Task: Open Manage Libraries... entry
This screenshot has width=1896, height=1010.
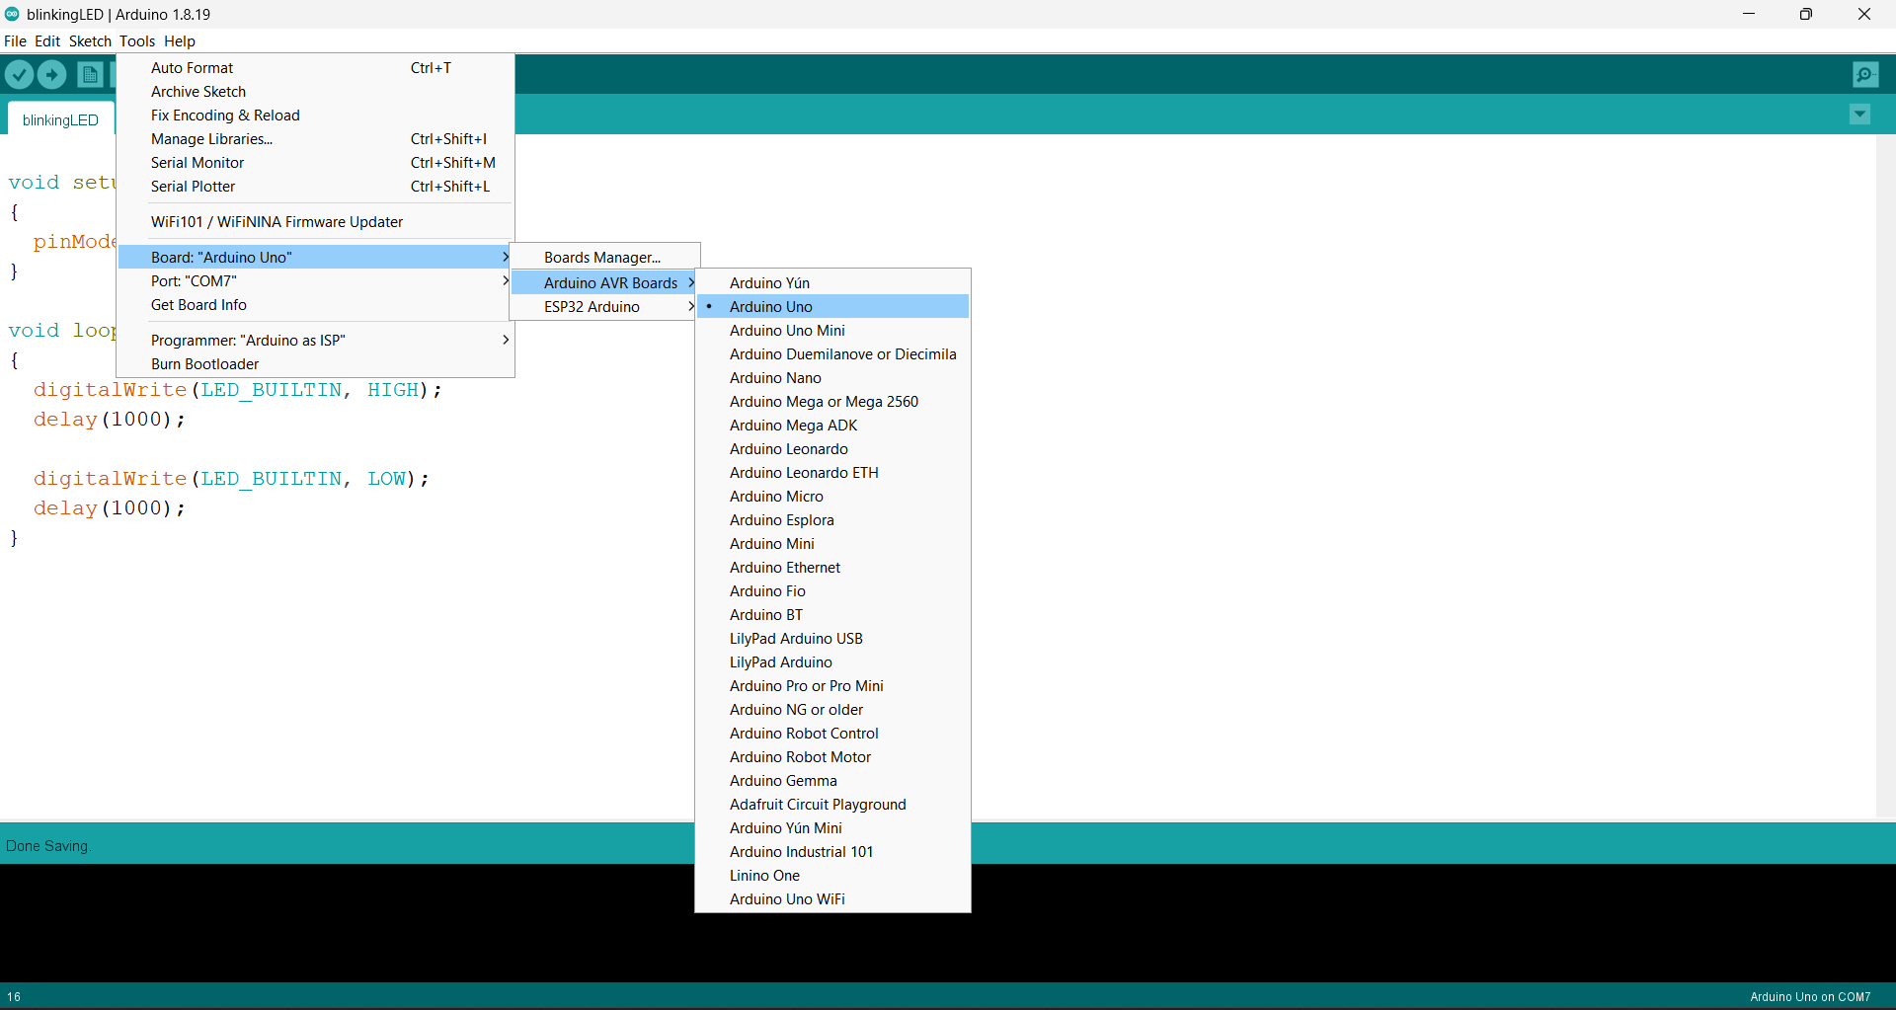Action: click(x=316, y=139)
